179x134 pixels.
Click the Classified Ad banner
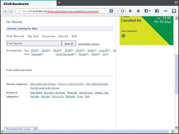coord(146,31)
